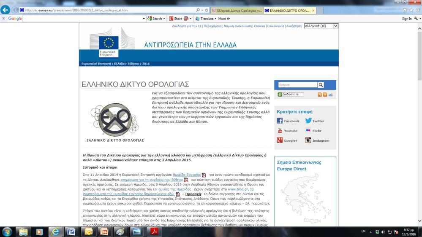
Task: Click the Google toolbar Search button
Action: (x=155, y=19)
